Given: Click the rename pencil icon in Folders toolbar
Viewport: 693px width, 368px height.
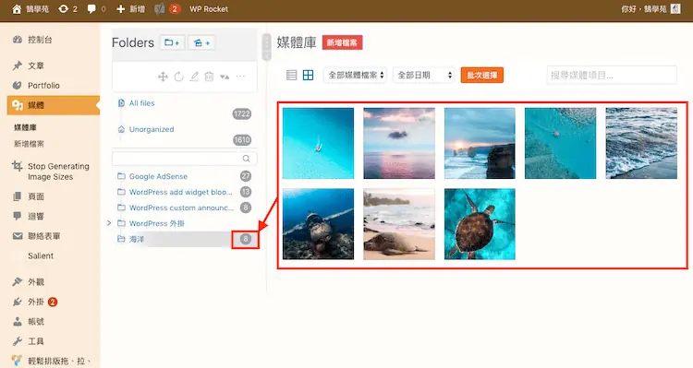Looking at the screenshot, I should [x=194, y=77].
